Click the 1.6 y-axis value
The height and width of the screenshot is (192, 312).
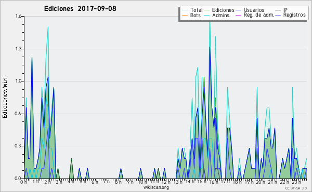click(18, 16)
